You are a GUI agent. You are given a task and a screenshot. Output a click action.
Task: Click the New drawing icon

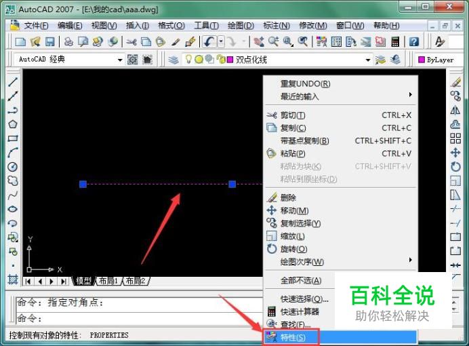[20, 41]
